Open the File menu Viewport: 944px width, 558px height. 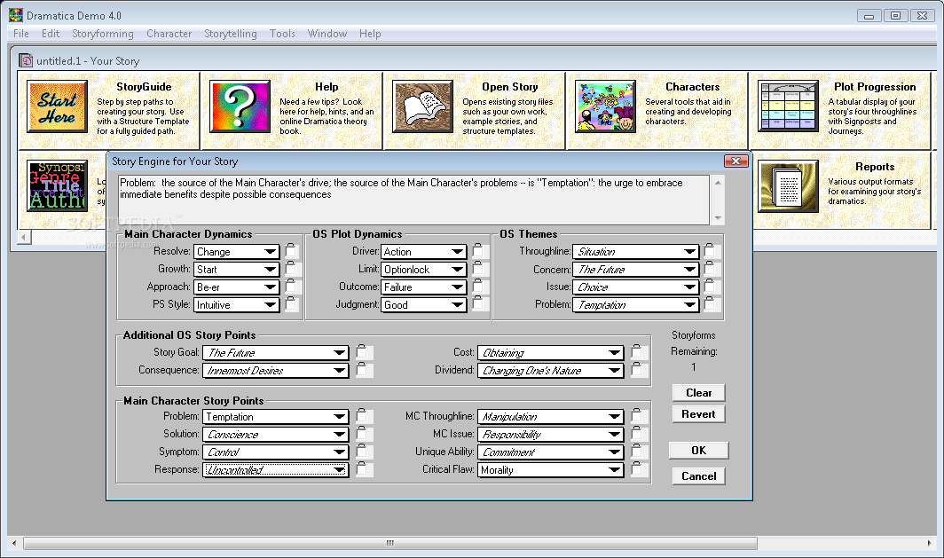pos(21,34)
